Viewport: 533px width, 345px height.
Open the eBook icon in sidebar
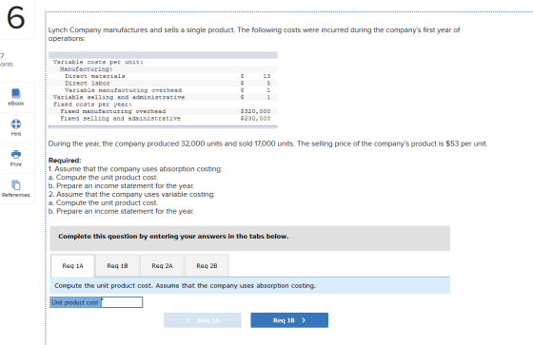(16, 93)
